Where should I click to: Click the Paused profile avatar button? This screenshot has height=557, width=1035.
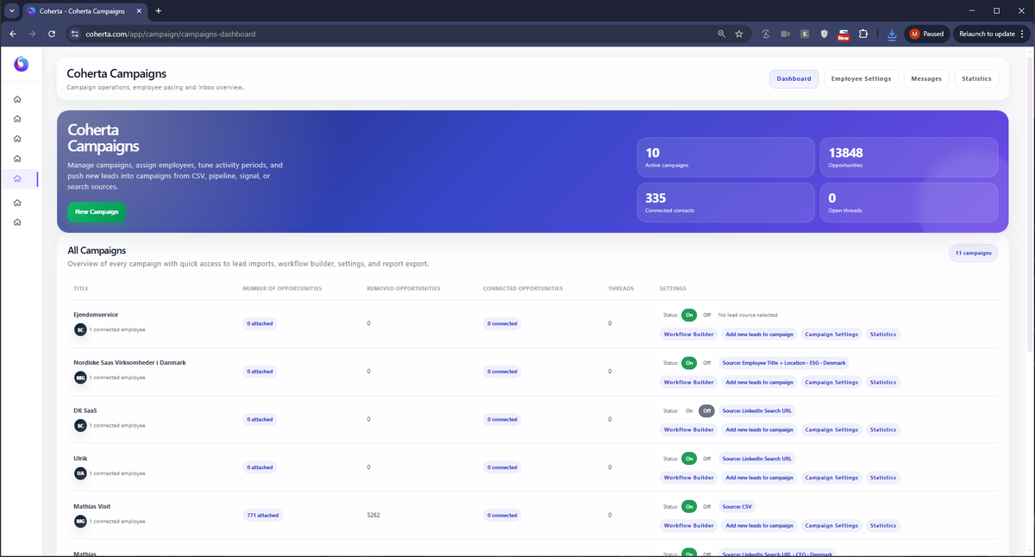pos(927,34)
